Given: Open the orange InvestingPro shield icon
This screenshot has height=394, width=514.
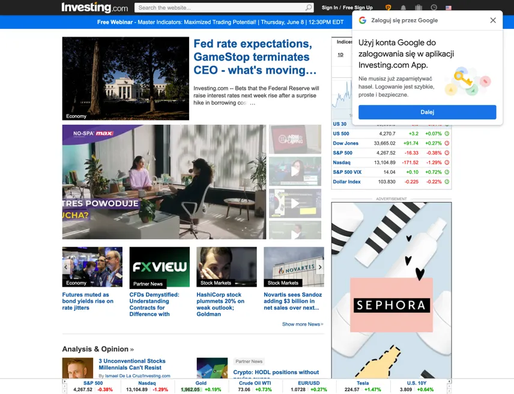Looking at the screenshot, I should pyautogui.click(x=388, y=8).
